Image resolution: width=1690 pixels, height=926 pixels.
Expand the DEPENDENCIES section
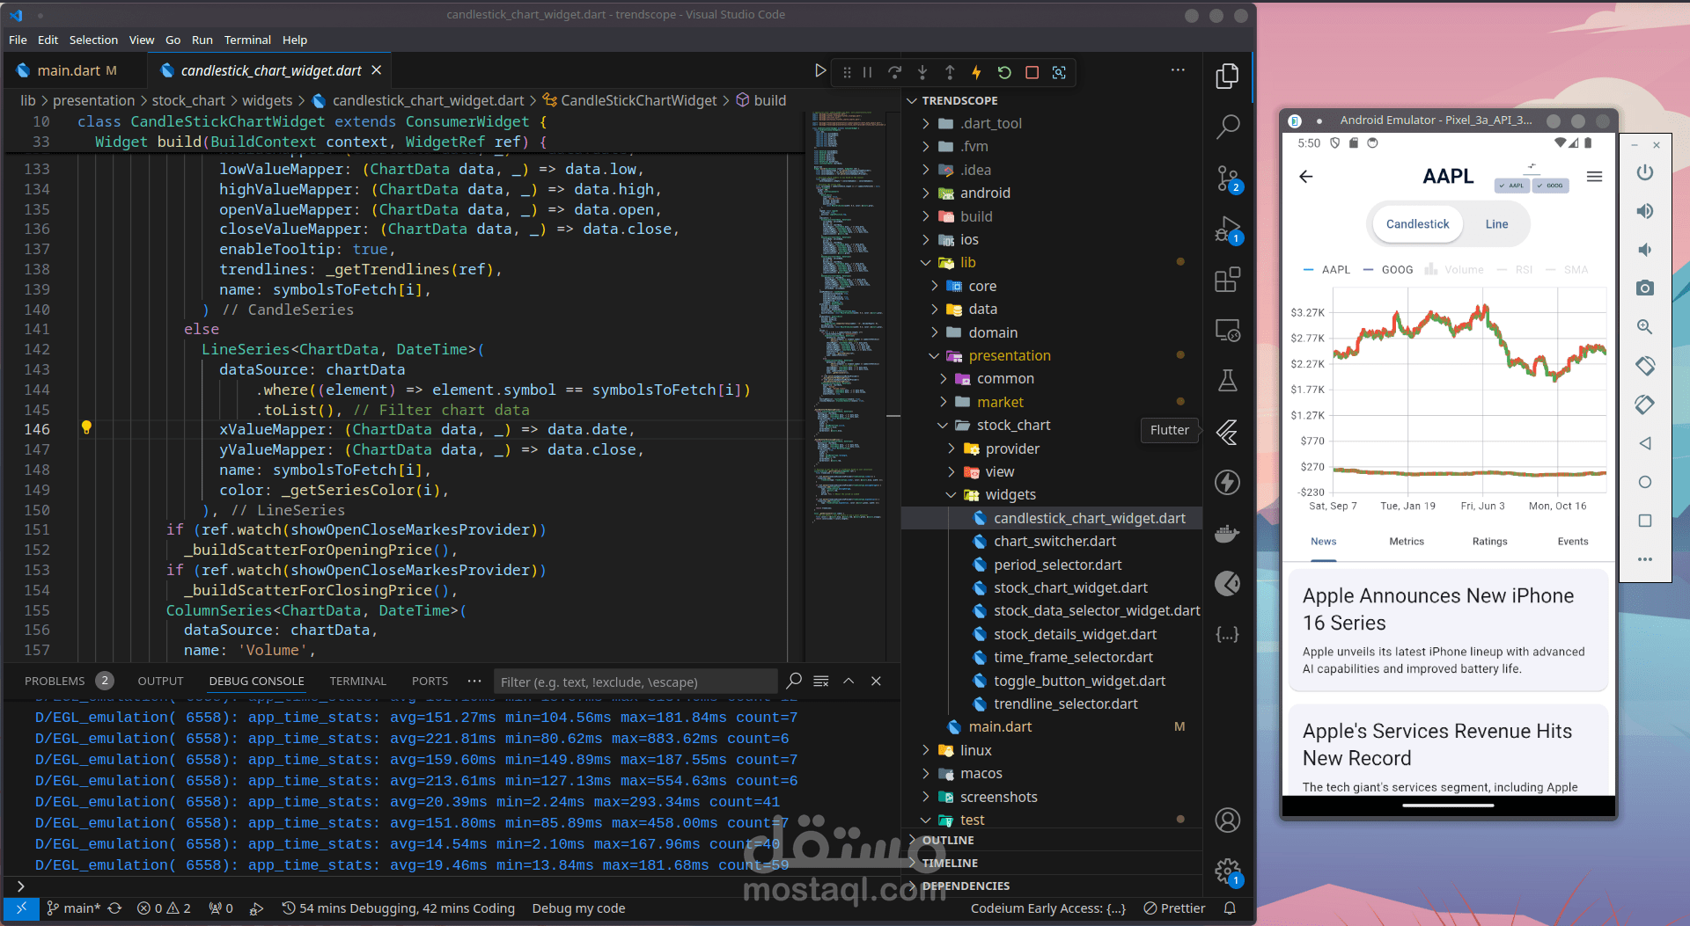point(965,886)
